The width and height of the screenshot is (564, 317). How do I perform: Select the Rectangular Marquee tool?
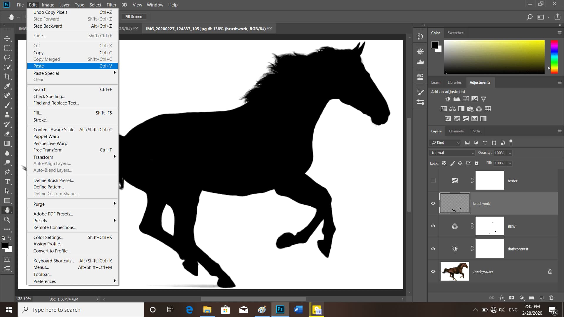(7, 48)
